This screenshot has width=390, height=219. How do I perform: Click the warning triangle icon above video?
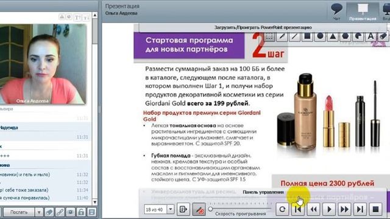pyautogui.click(x=62, y=17)
